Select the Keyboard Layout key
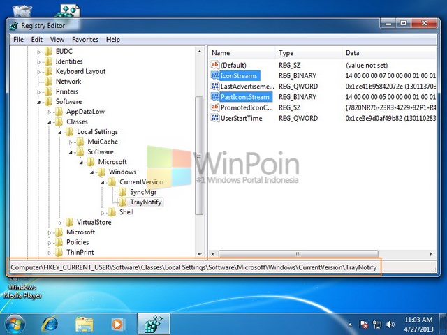The height and width of the screenshot is (335, 447). [81, 71]
